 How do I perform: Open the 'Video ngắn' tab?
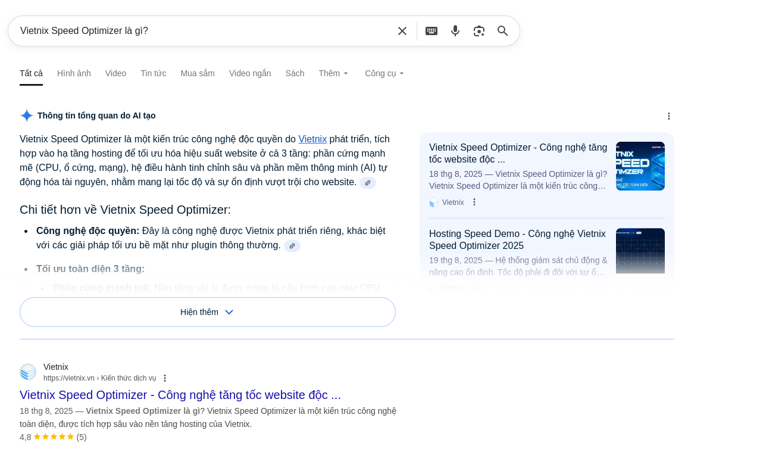[x=250, y=73]
